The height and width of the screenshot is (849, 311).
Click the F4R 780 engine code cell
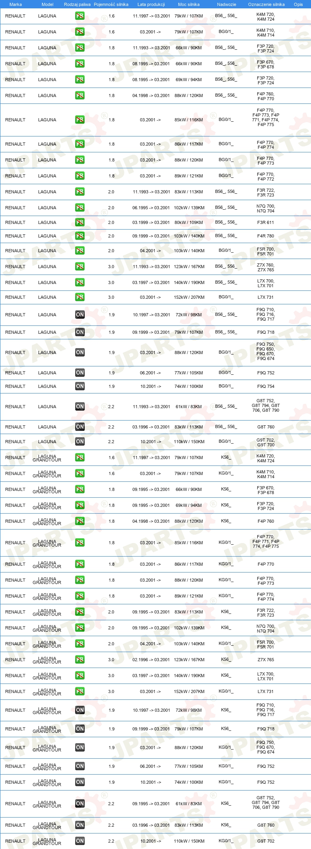click(x=265, y=236)
